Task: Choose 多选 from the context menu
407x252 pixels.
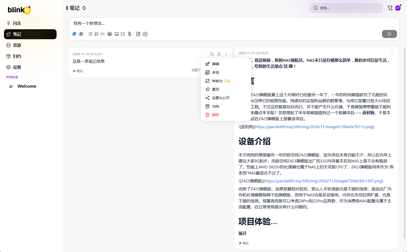Action: [226, 72]
